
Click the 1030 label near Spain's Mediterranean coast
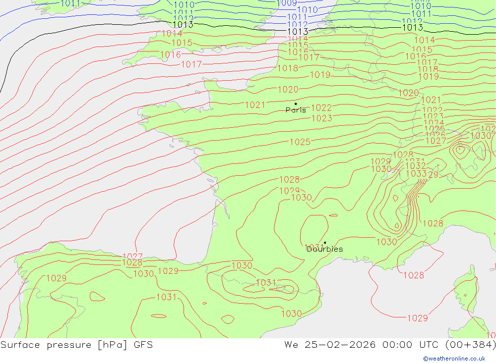tap(291, 313)
